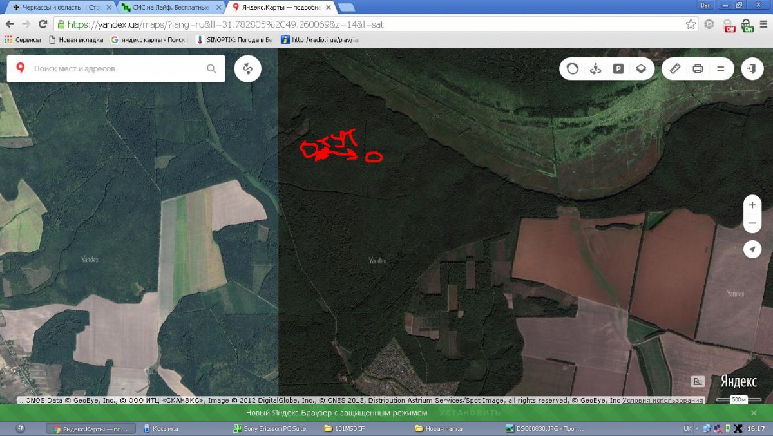This screenshot has width=773, height=436.
Task: Click the 'Установить' button in green banner
Action: click(470, 413)
